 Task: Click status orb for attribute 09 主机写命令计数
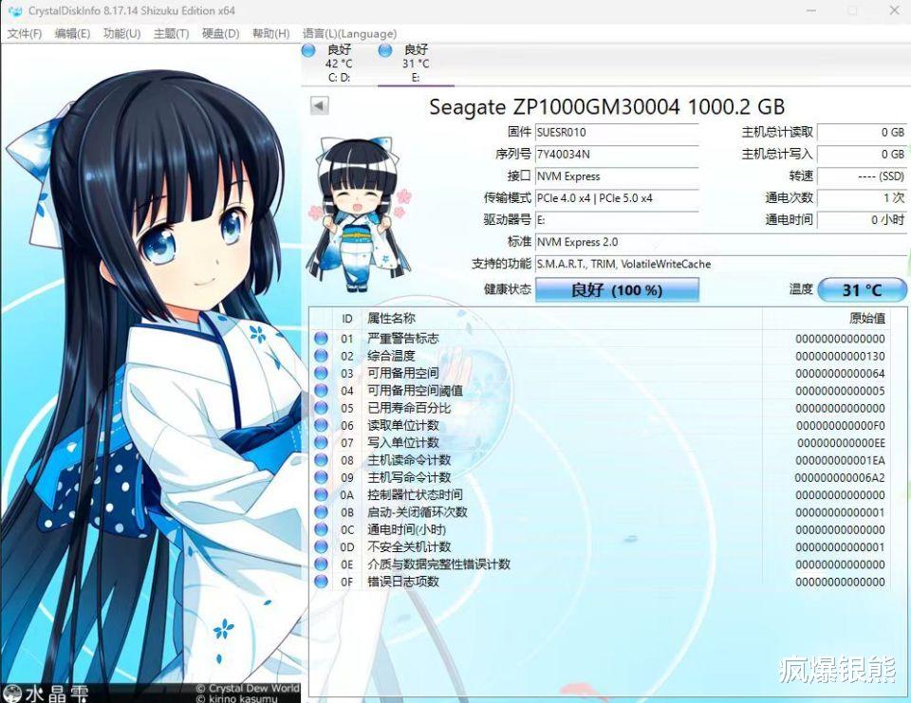[321, 477]
